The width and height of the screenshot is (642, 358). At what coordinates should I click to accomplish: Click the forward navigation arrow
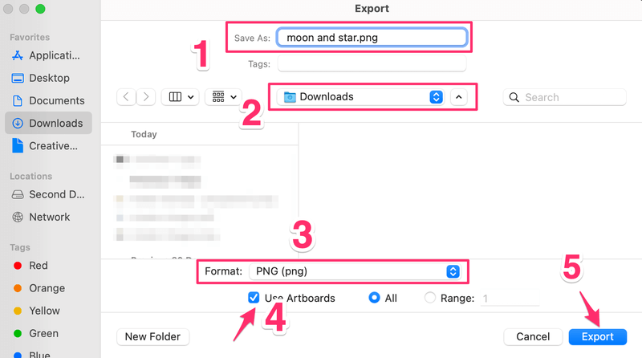click(x=146, y=97)
